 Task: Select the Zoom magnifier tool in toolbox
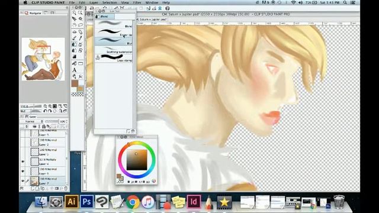coord(75,13)
